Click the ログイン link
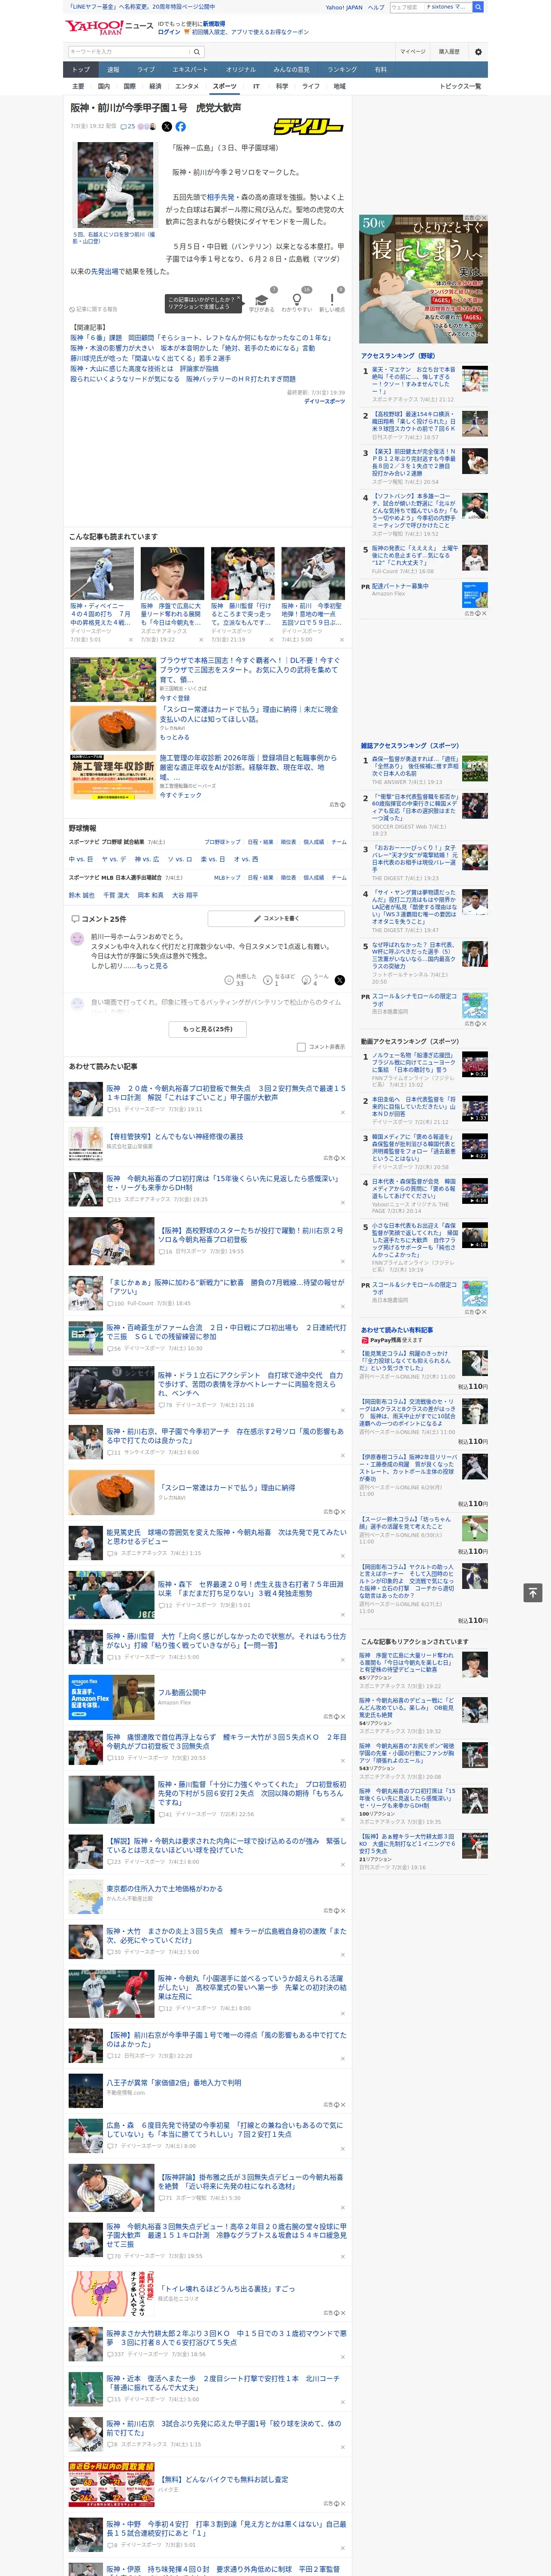Image resolution: width=551 pixels, height=2576 pixels. (x=169, y=32)
